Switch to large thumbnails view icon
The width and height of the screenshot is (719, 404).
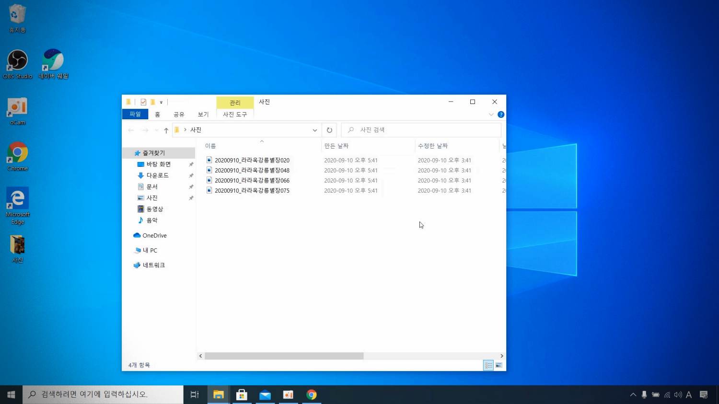(499, 365)
